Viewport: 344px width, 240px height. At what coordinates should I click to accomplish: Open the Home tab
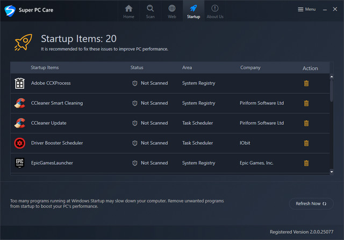tap(129, 11)
